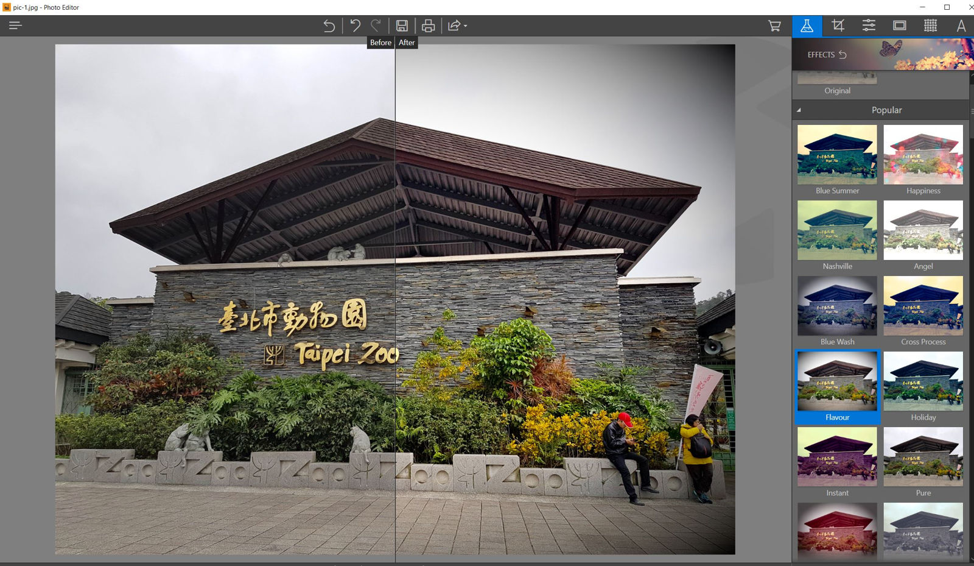Click the revert to original icon
The width and height of the screenshot is (974, 566).
[x=329, y=26]
